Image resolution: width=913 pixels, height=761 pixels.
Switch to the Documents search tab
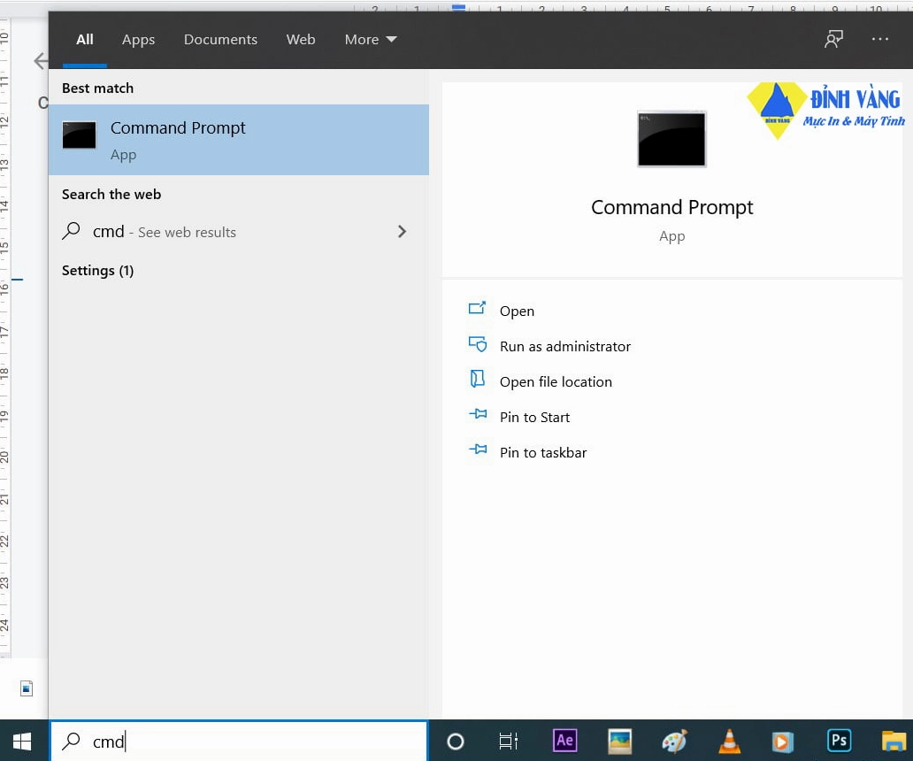tap(220, 39)
